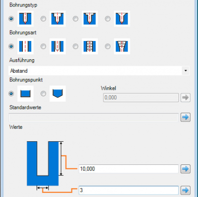This screenshot has height=197, width=198.
Task: Toggle the pointed Bohrungspunkt radio button
Action: 44,94
